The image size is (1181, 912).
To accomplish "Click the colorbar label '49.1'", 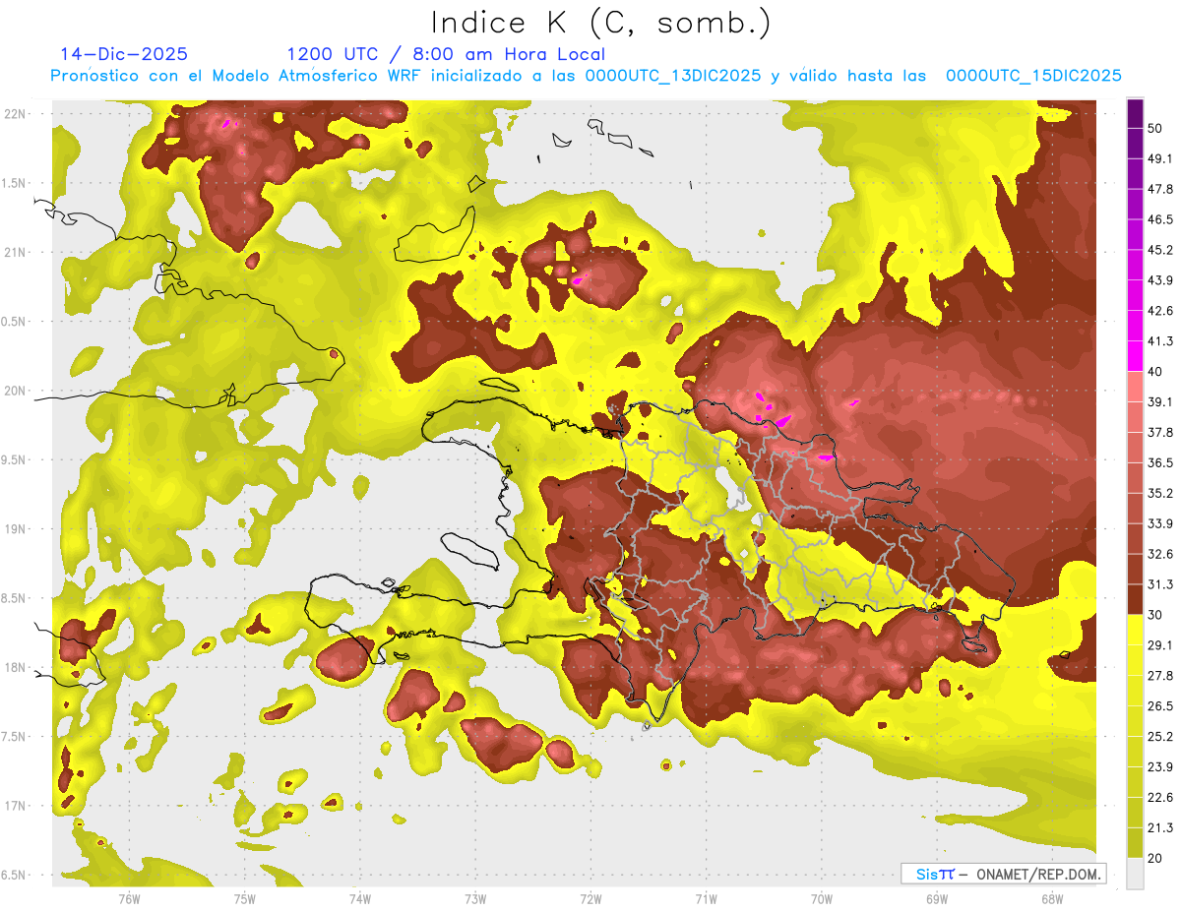I will [1160, 158].
